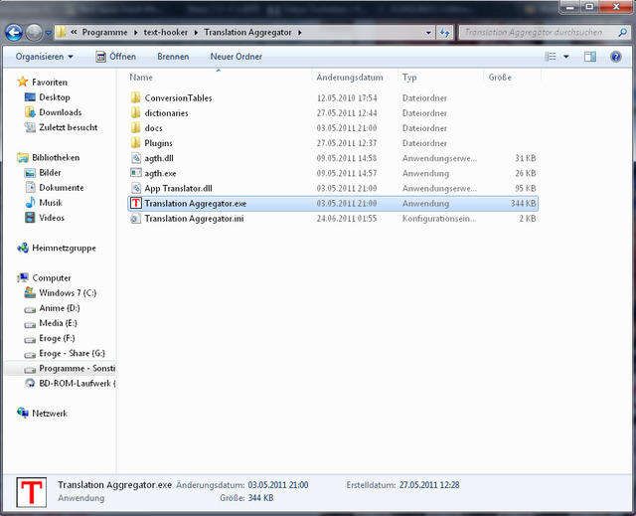This screenshot has height=516, width=636.
Task: Select the agth.dll file icon
Action: (136, 158)
